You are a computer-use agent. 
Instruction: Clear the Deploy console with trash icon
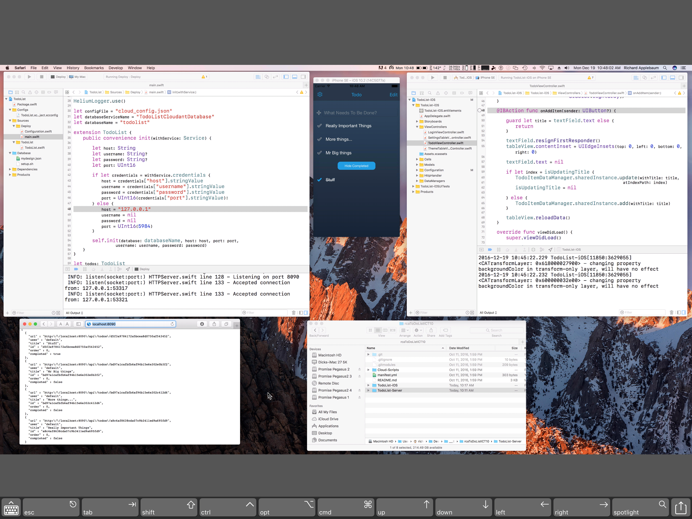(x=294, y=313)
